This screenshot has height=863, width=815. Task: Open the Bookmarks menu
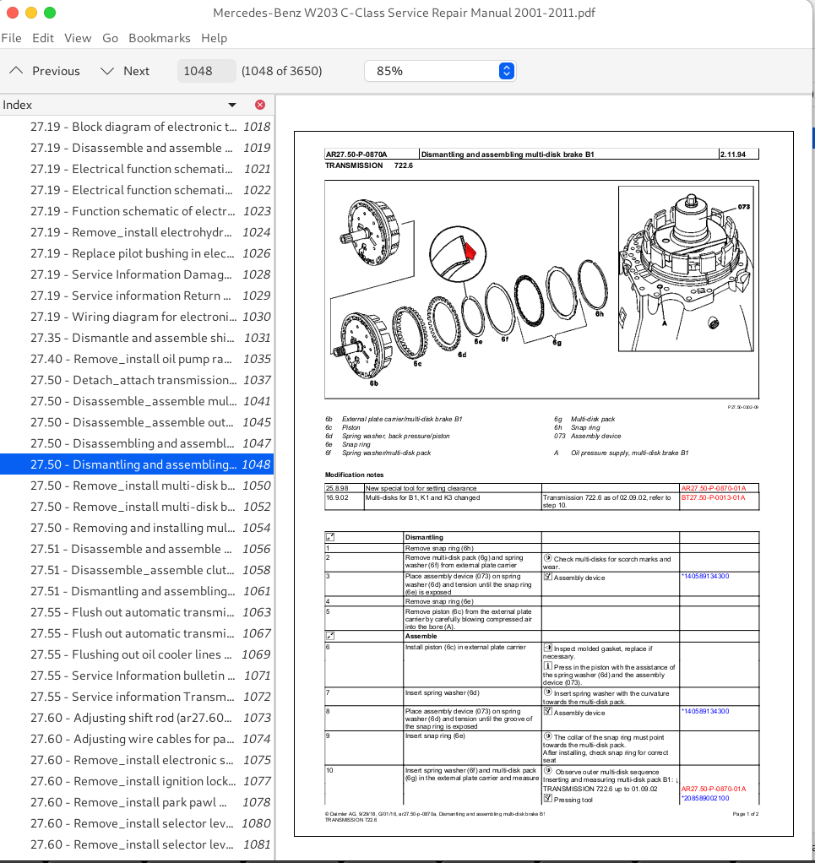coord(160,38)
